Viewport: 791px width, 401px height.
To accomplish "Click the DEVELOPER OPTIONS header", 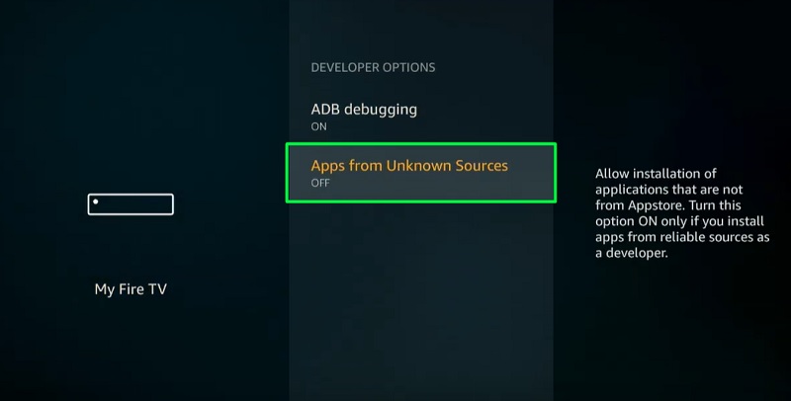I will click(x=373, y=67).
